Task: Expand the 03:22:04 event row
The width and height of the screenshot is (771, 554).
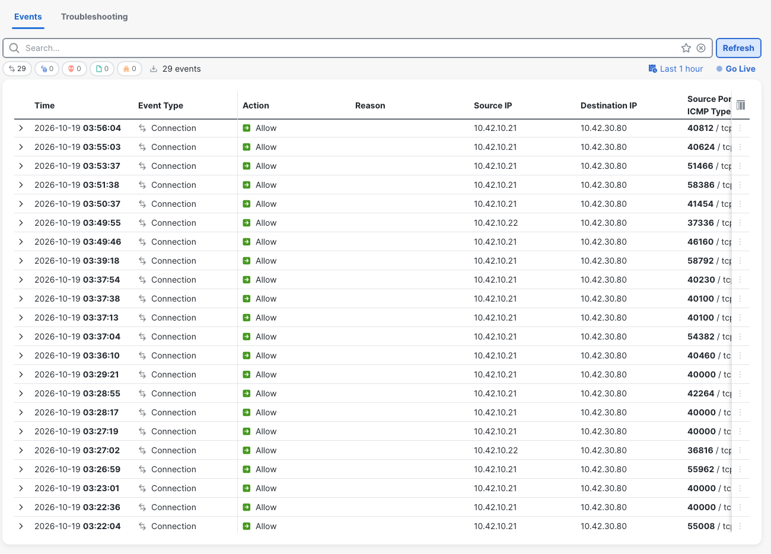Action: (x=21, y=526)
